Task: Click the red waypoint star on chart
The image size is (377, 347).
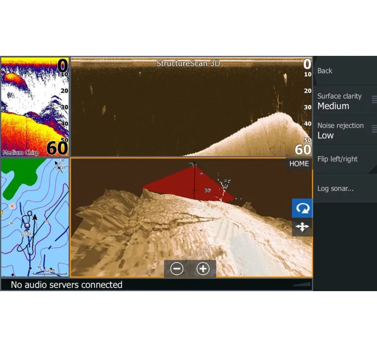Action: coord(12,206)
